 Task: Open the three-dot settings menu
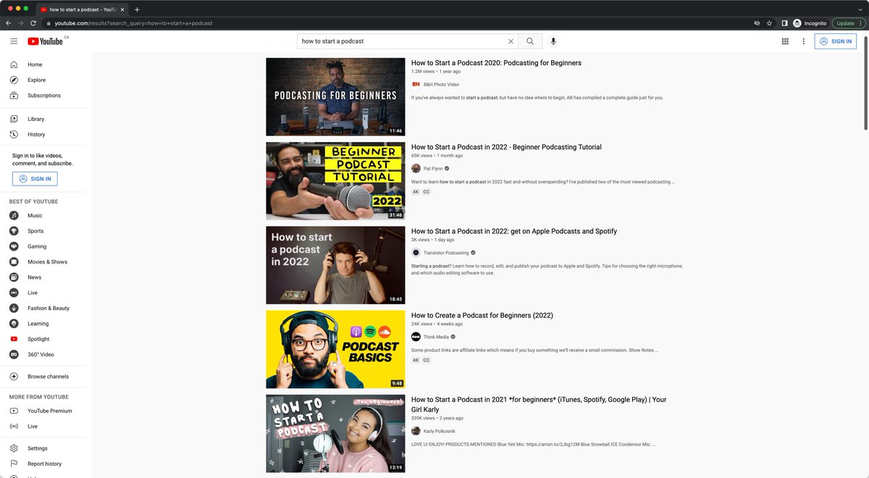[x=803, y=41]
